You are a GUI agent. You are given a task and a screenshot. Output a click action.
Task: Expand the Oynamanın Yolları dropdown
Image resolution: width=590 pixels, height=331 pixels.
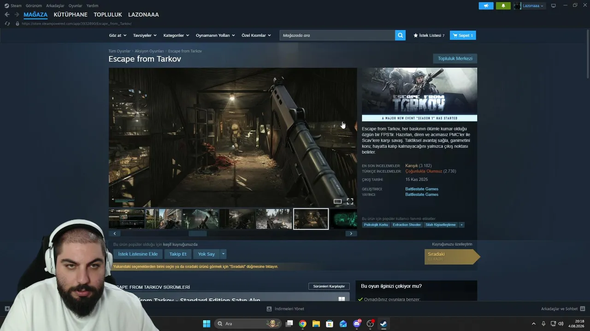215,35
